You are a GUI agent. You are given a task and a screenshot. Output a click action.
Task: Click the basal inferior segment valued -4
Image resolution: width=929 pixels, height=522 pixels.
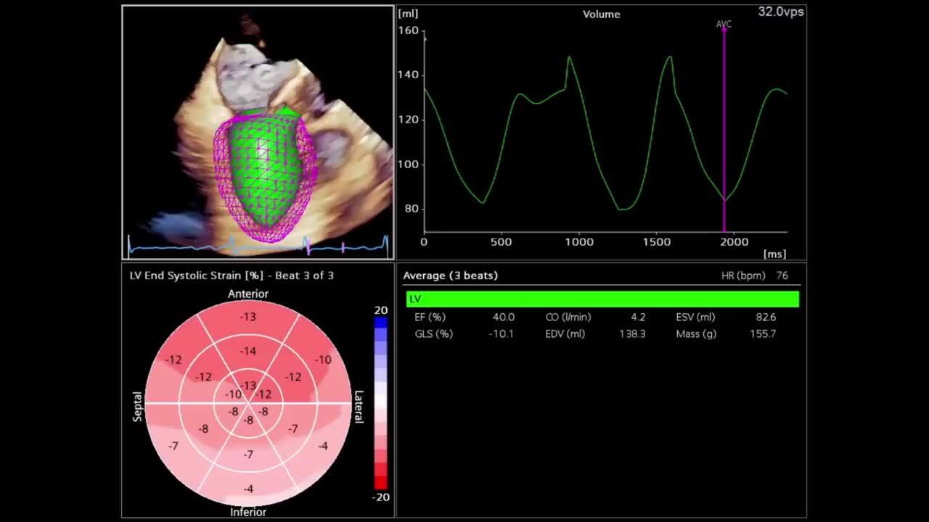[x=248, y=488]
